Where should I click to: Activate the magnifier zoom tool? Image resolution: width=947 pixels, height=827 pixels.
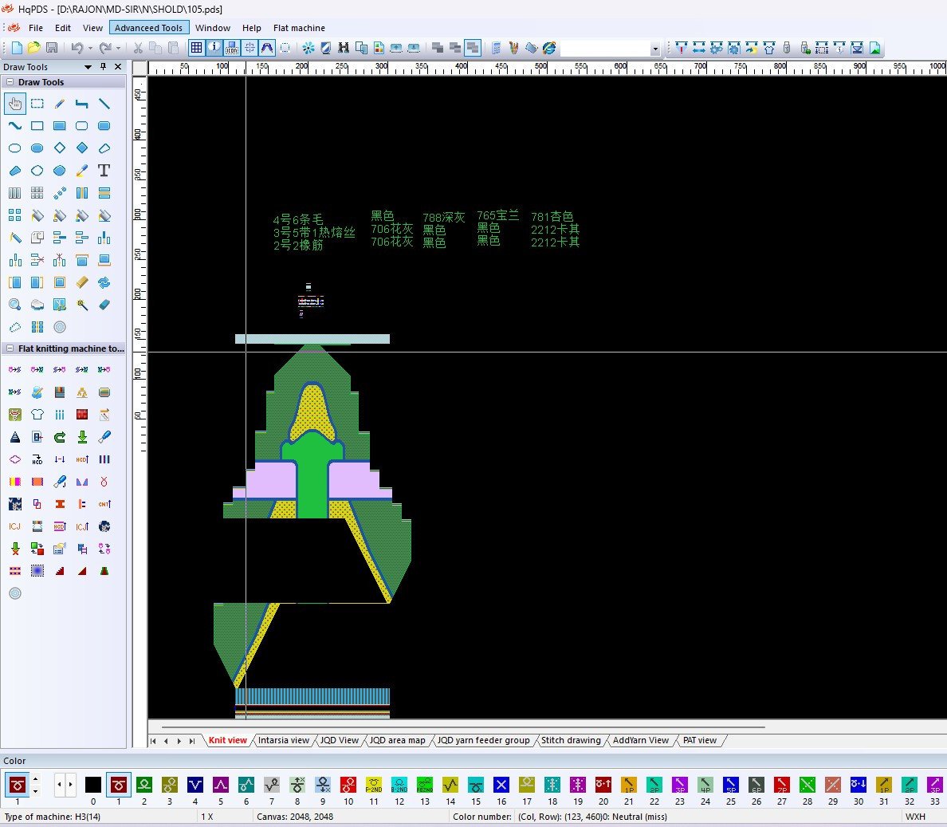[15, 305]
